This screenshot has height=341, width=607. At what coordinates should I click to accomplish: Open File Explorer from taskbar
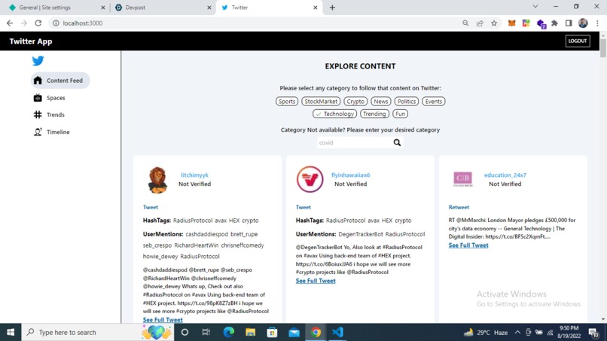[251, 332]
